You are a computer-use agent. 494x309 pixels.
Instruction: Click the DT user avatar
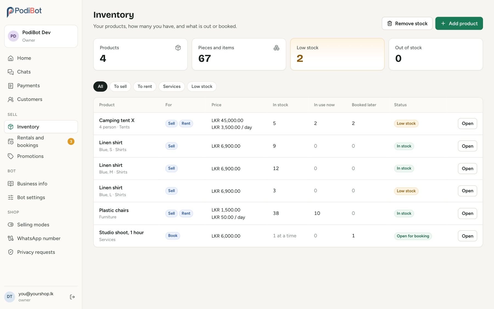[x=10, y=297]
